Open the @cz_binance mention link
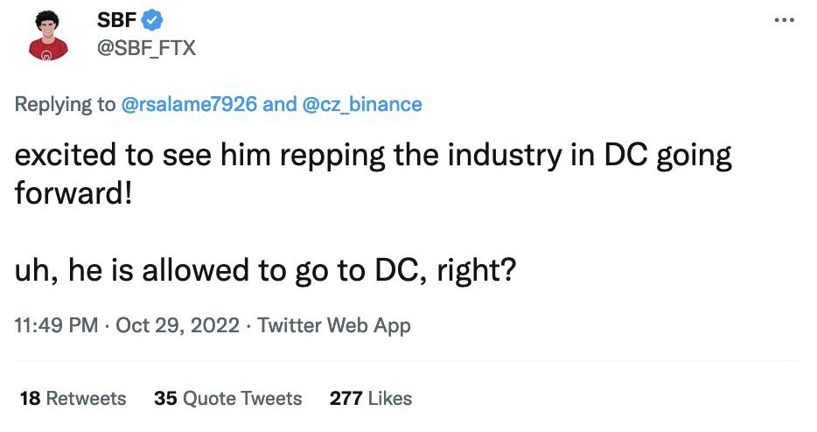The width and height of the screenshot is (817, 432). 361,105
